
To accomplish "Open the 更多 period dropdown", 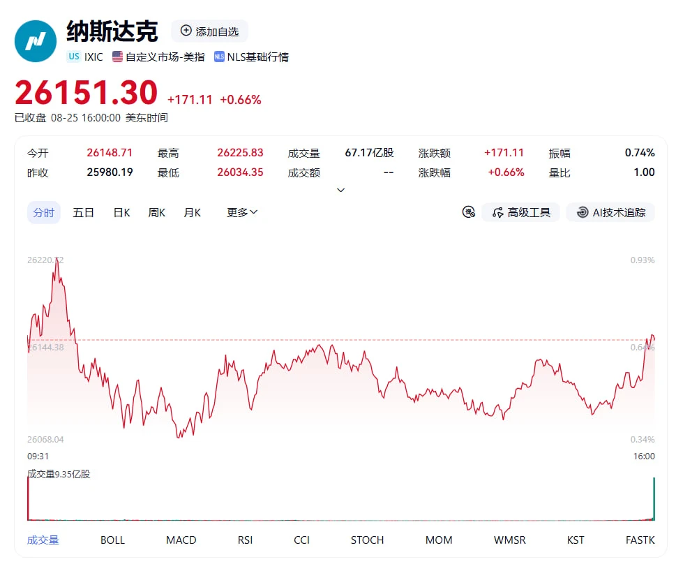I will pos(242,212).
